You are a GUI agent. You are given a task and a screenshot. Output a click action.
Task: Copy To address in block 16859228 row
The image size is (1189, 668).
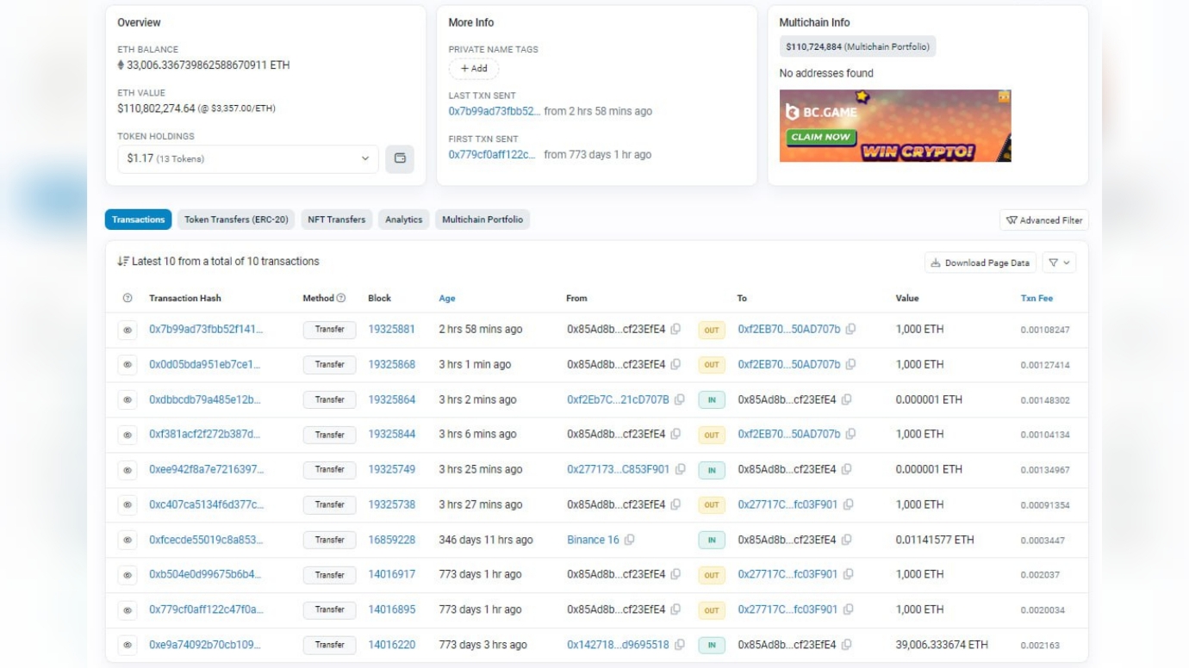[847, 540]
